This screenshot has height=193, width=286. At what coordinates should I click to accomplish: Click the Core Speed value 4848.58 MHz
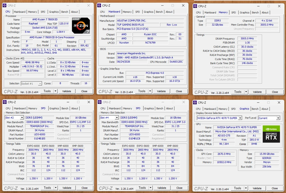32,63
